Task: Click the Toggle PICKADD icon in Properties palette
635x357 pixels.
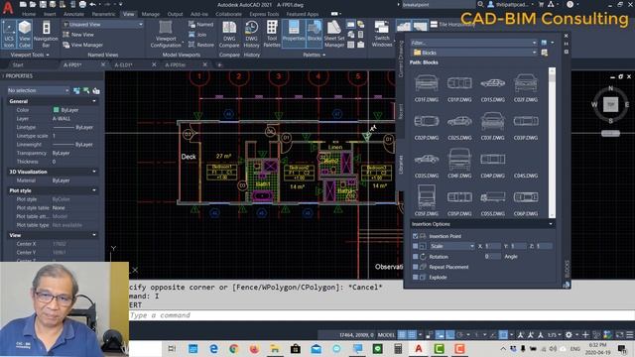Action: coord(76,90)
